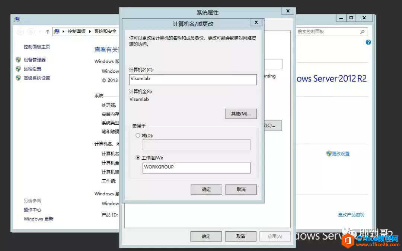402x251 pixels.
Task: Click 取消 in the 系统属性 dialog
Action: pos(241,237)
